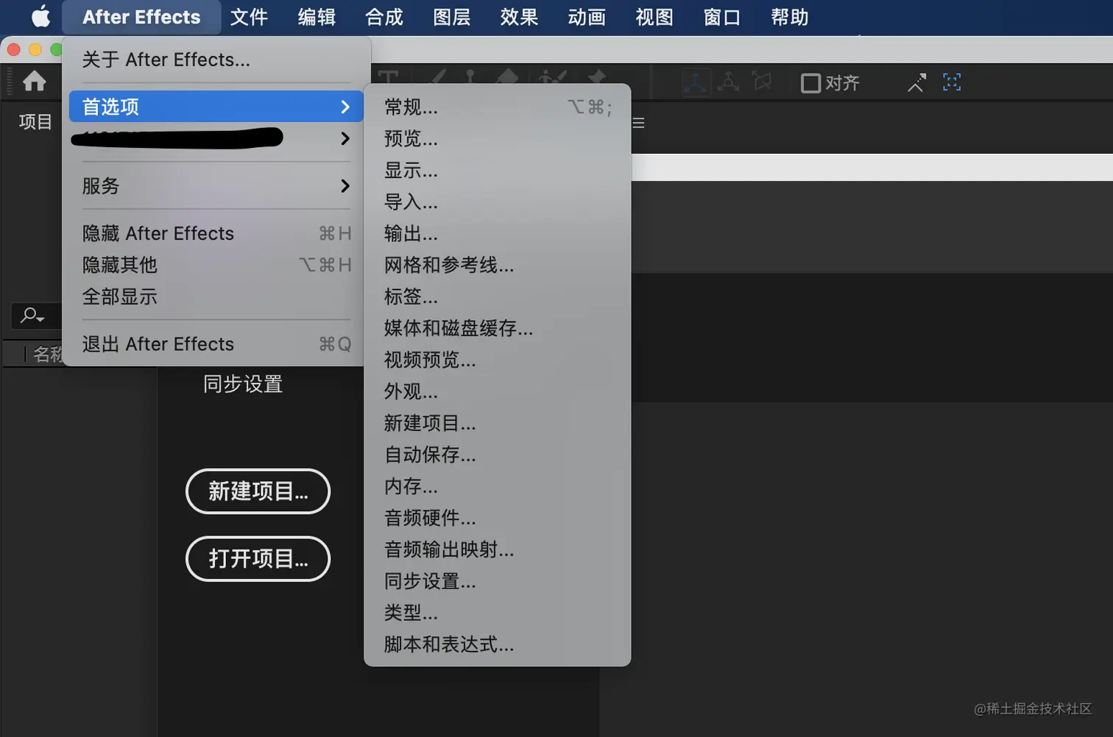This screenshot has width=1113, height=737.
Task: Open 脚本和表达式... preferences
Action: point(498,645)
